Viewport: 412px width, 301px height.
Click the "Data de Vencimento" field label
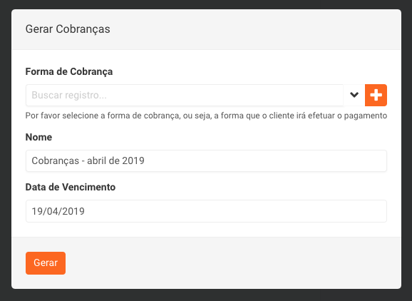71,187
